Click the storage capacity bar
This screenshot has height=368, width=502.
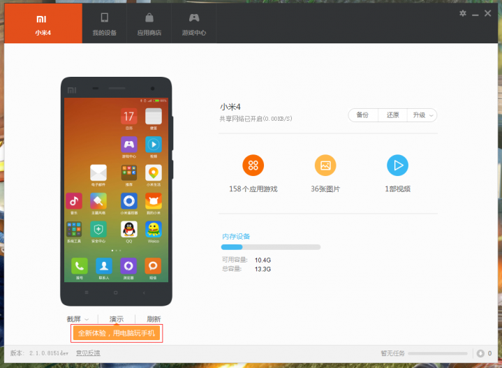(271, 247)
